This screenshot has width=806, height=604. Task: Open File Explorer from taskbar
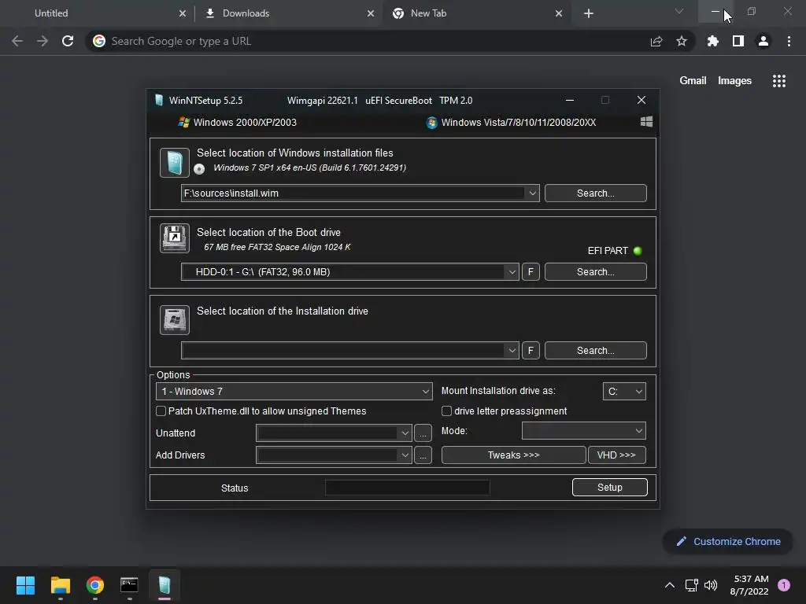[x=60, y=585]
